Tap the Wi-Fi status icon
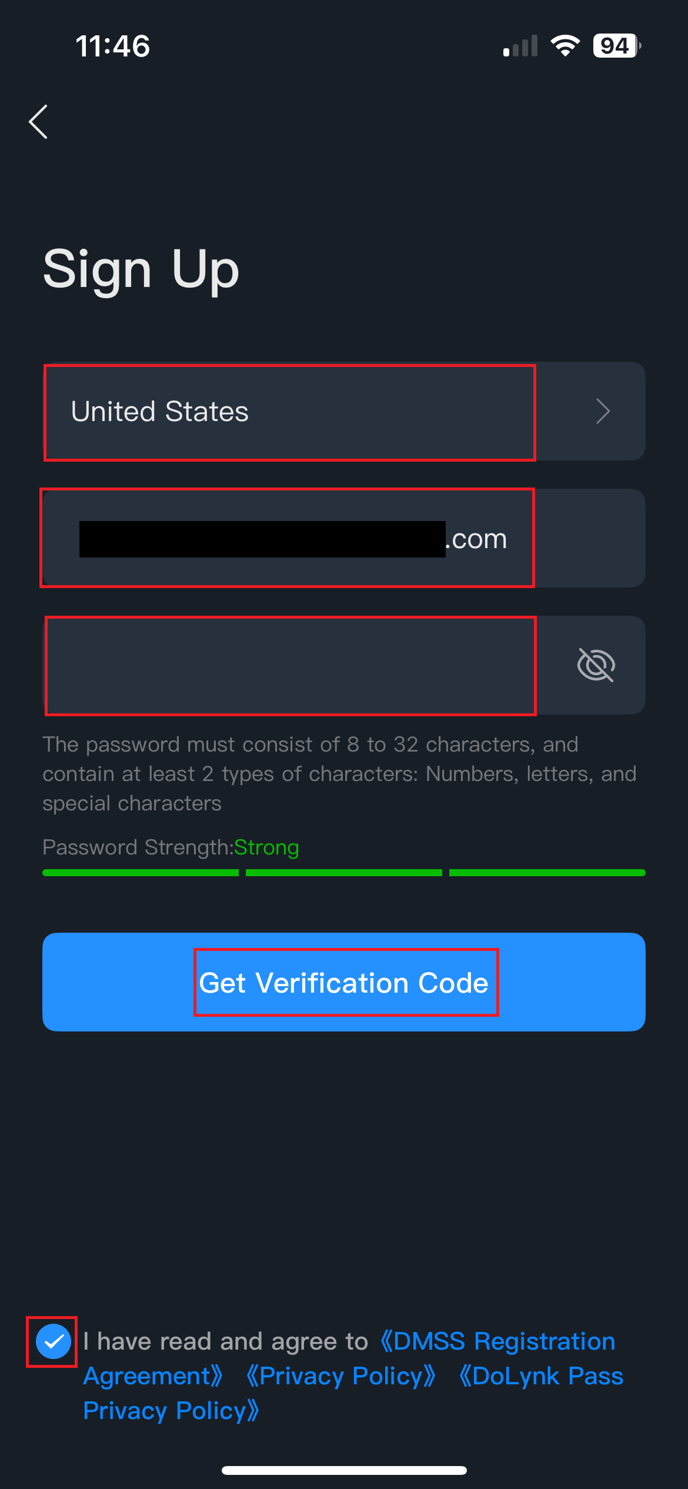The height and width of the screenshot is (1489, 688). [x=565, y=46]
